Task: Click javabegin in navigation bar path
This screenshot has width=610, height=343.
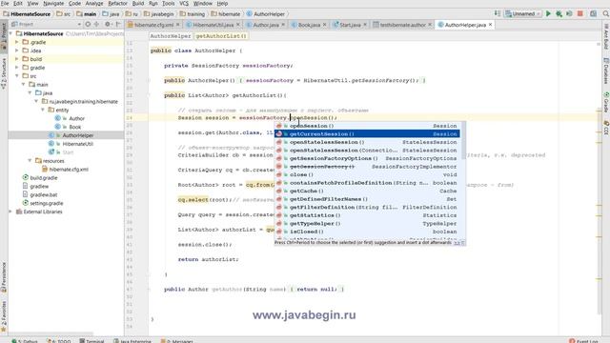Action: [x=159, y=14]
